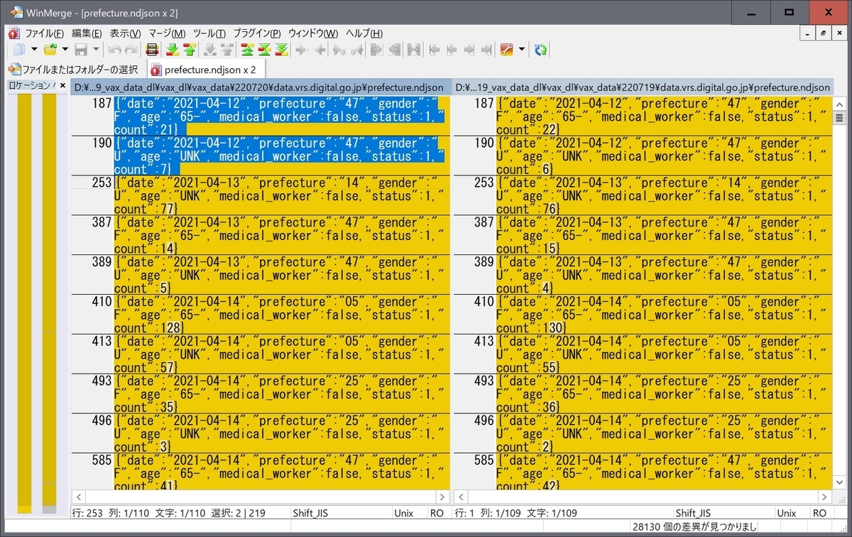Click the left pane file path header
Image resolution: width=852 pixels, height=537 pixels.
pyautogui.click(x=261, y=87)
